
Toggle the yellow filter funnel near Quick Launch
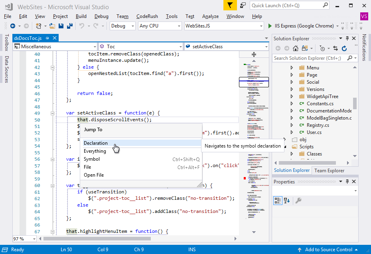coord(229,5)
